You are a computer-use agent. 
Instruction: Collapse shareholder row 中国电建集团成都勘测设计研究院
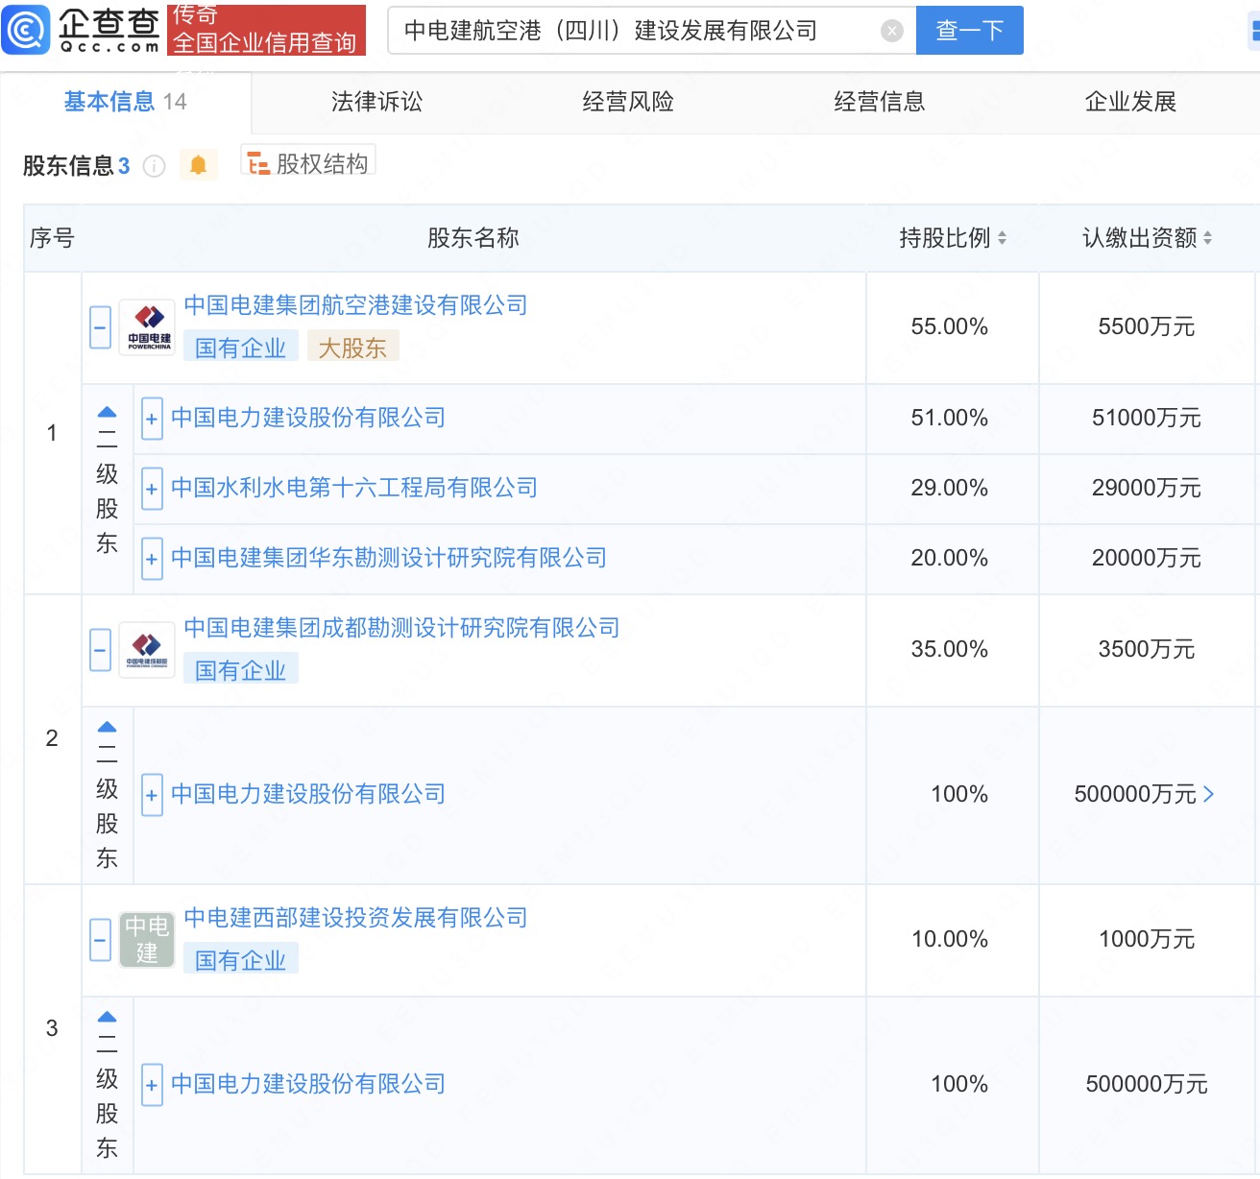click(x=101, y=650)
